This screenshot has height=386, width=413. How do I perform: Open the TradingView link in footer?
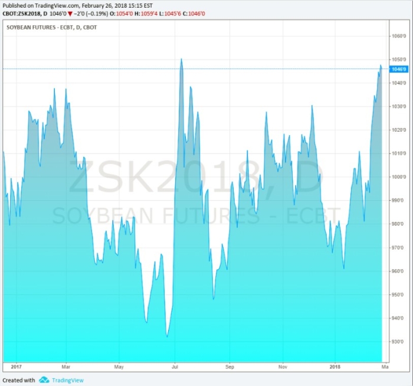pyautogui.click(x=68, y=380)
